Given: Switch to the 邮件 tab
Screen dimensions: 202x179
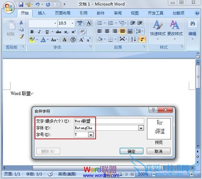Looking at the screenshot, I should (x=101, y=13).
